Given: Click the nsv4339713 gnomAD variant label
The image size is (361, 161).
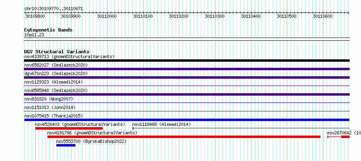Looking at the screenshot, I should pyautogui.click(x=69, y=56).
